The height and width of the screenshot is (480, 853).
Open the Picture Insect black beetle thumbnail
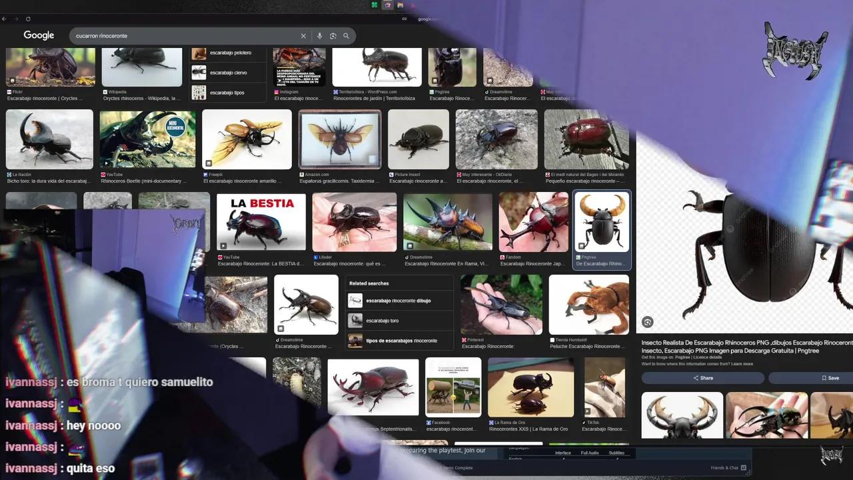coord(419,139)
